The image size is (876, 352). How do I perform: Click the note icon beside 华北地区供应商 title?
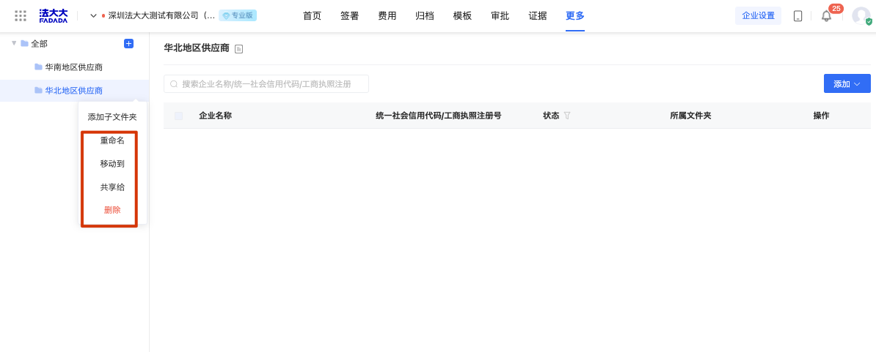238,49
